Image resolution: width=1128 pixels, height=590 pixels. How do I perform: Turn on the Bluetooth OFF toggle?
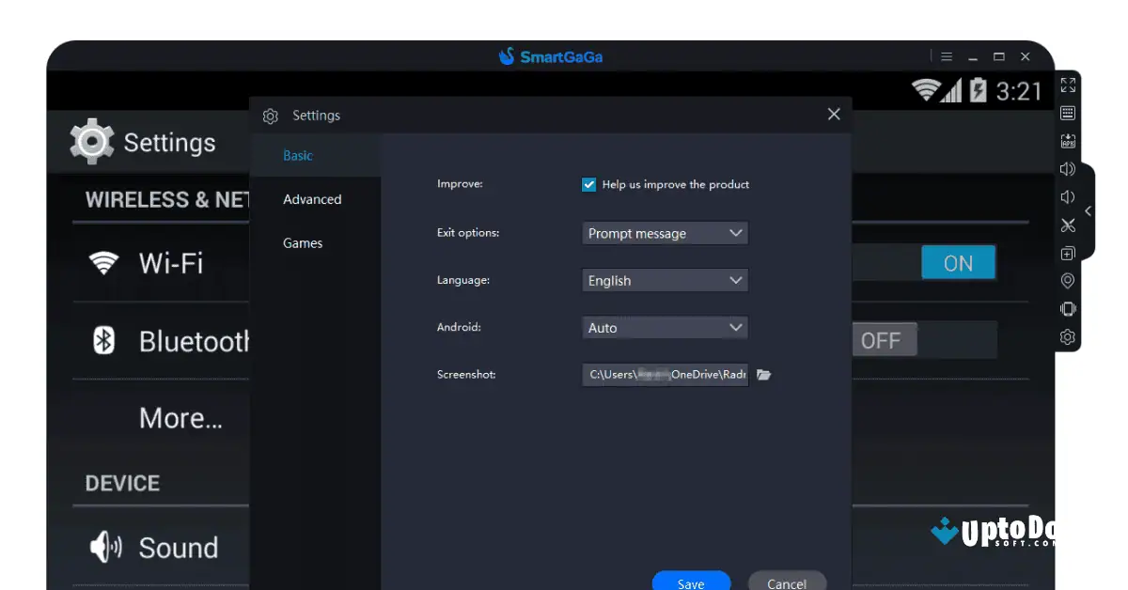click(x=884, y=339)
